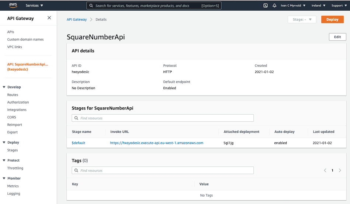Collapse the Monitor section
The height and width of the screenshot is (204, 350).
pos(4,178)
